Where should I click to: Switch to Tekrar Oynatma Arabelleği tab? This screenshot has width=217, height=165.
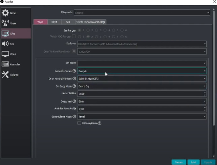click(91, 22)
